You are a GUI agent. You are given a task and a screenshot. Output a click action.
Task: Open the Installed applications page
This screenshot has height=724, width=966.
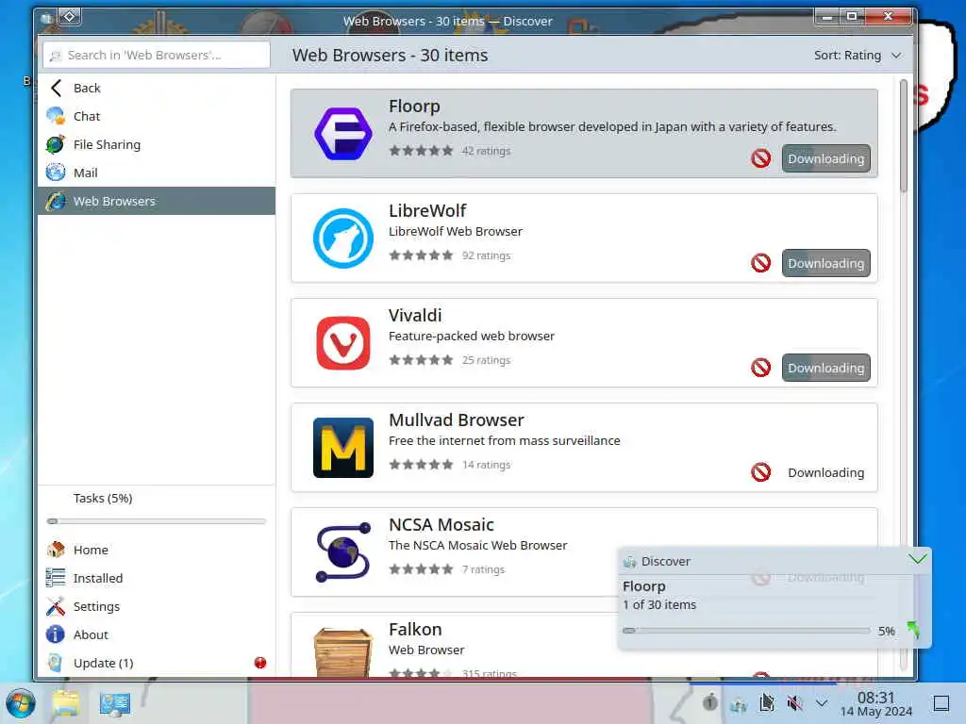(x=157, y=578)
